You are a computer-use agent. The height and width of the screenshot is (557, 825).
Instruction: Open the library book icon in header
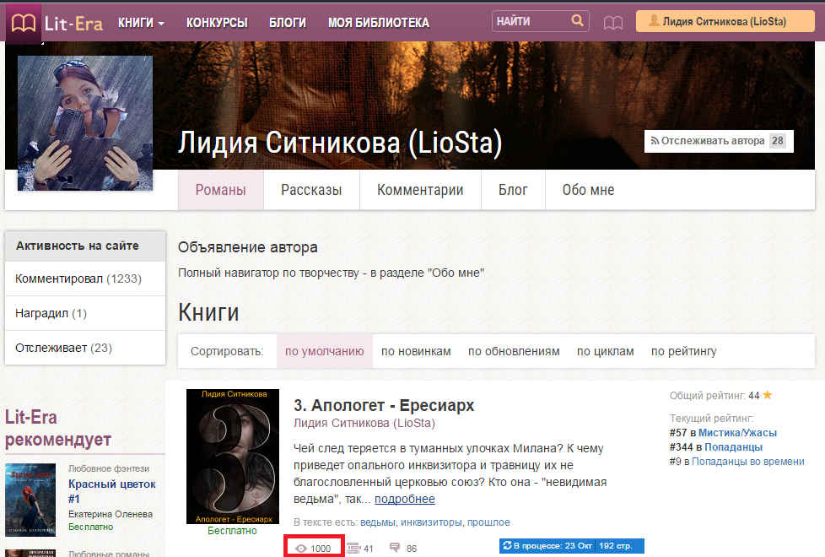tap(613, 23)
